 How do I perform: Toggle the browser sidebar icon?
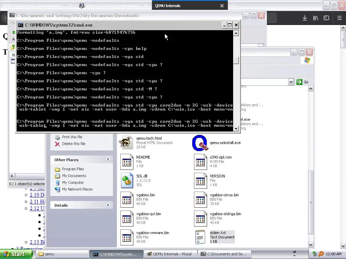pos(326,18)
